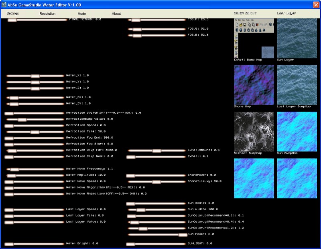Toggle the Water Wave Animation OFF/ON slider
Viewport: 321px width, 249px height.
tap(9, 194)
